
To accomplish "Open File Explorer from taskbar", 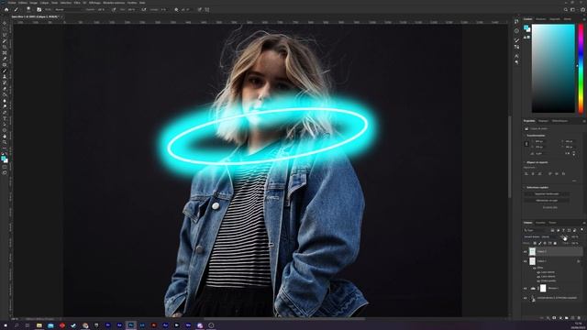I will tap(39, 325).
